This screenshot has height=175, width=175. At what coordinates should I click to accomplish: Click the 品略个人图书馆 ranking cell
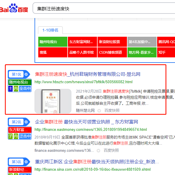(x=82, y=52)
